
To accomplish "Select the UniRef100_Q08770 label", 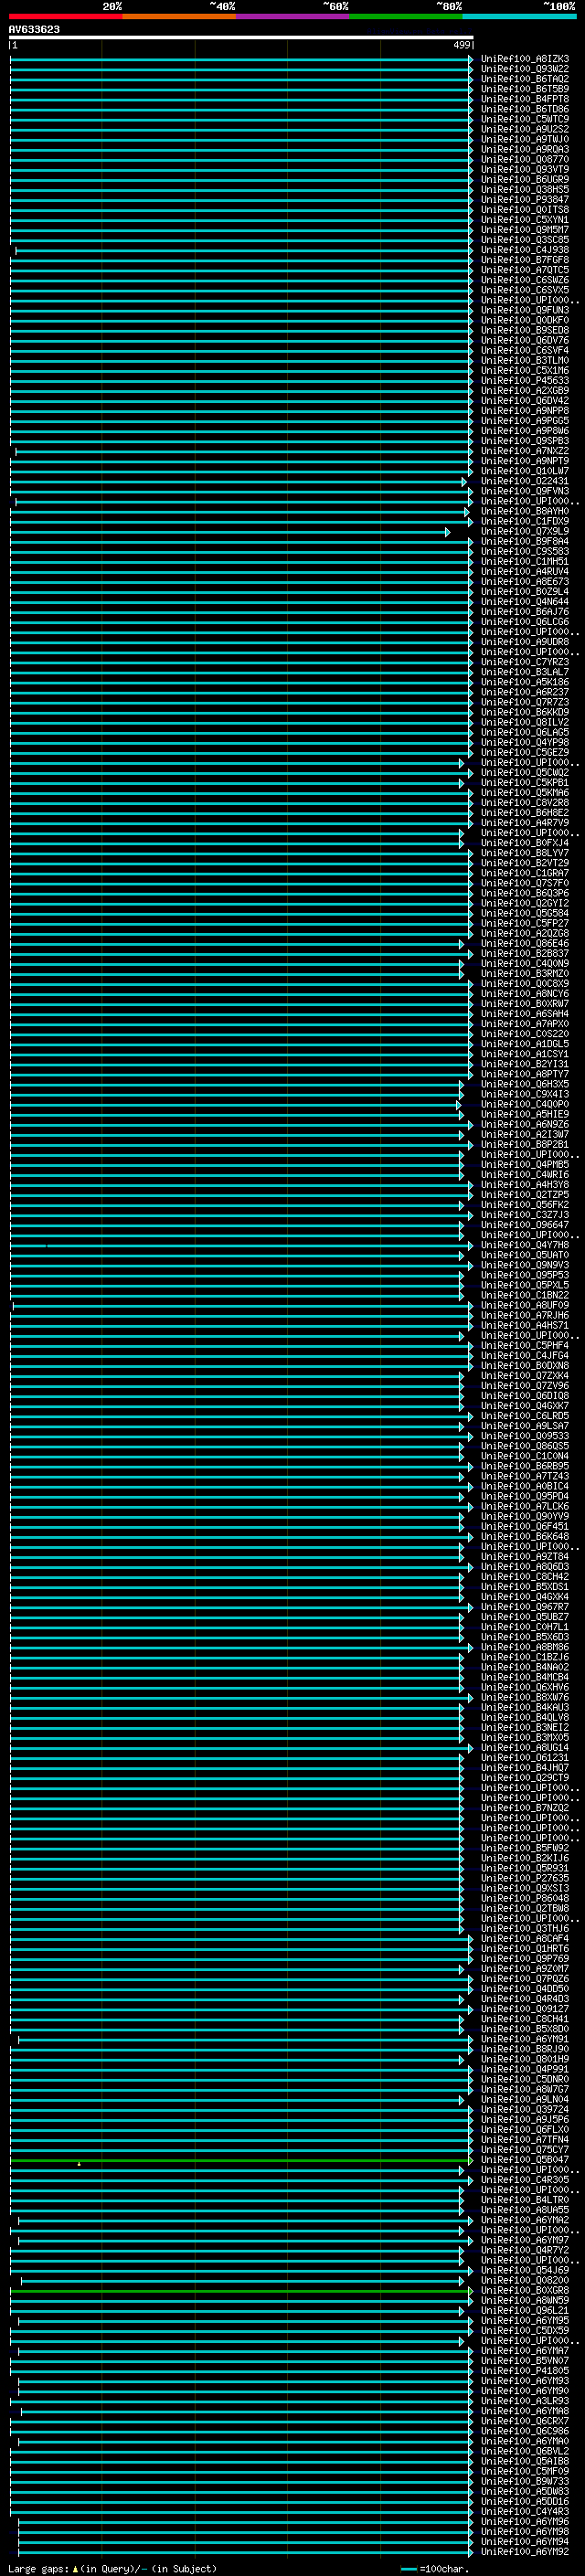I will (525, 160).
